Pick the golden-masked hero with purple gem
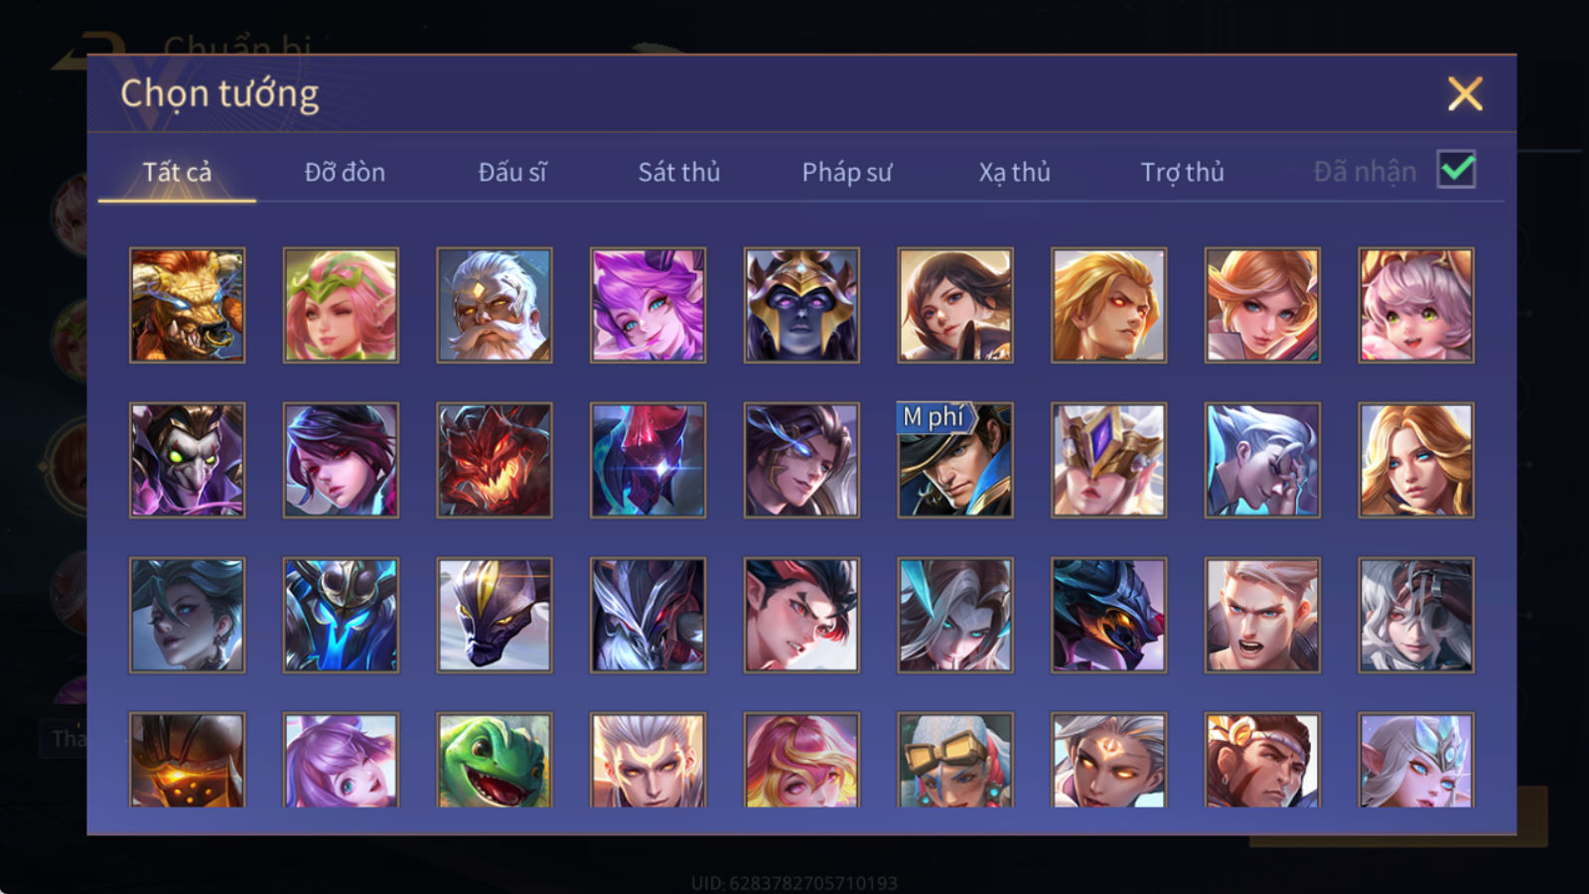This screenshot has width=1589, height=894. [x=1108, y=460]
